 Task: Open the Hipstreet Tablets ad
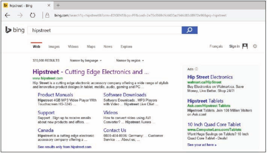205,101
